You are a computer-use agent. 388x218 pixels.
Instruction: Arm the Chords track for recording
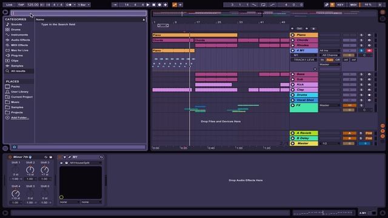coord(369,41)
